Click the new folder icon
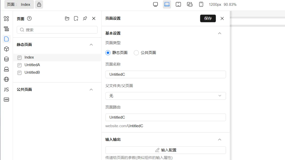 (67, 18)
